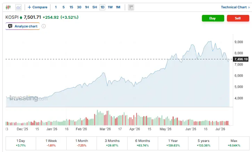Image resolution: width=252 pixels, height=152 pixels.
Task: Click the KOSPI index name
Action: [12, 17]
